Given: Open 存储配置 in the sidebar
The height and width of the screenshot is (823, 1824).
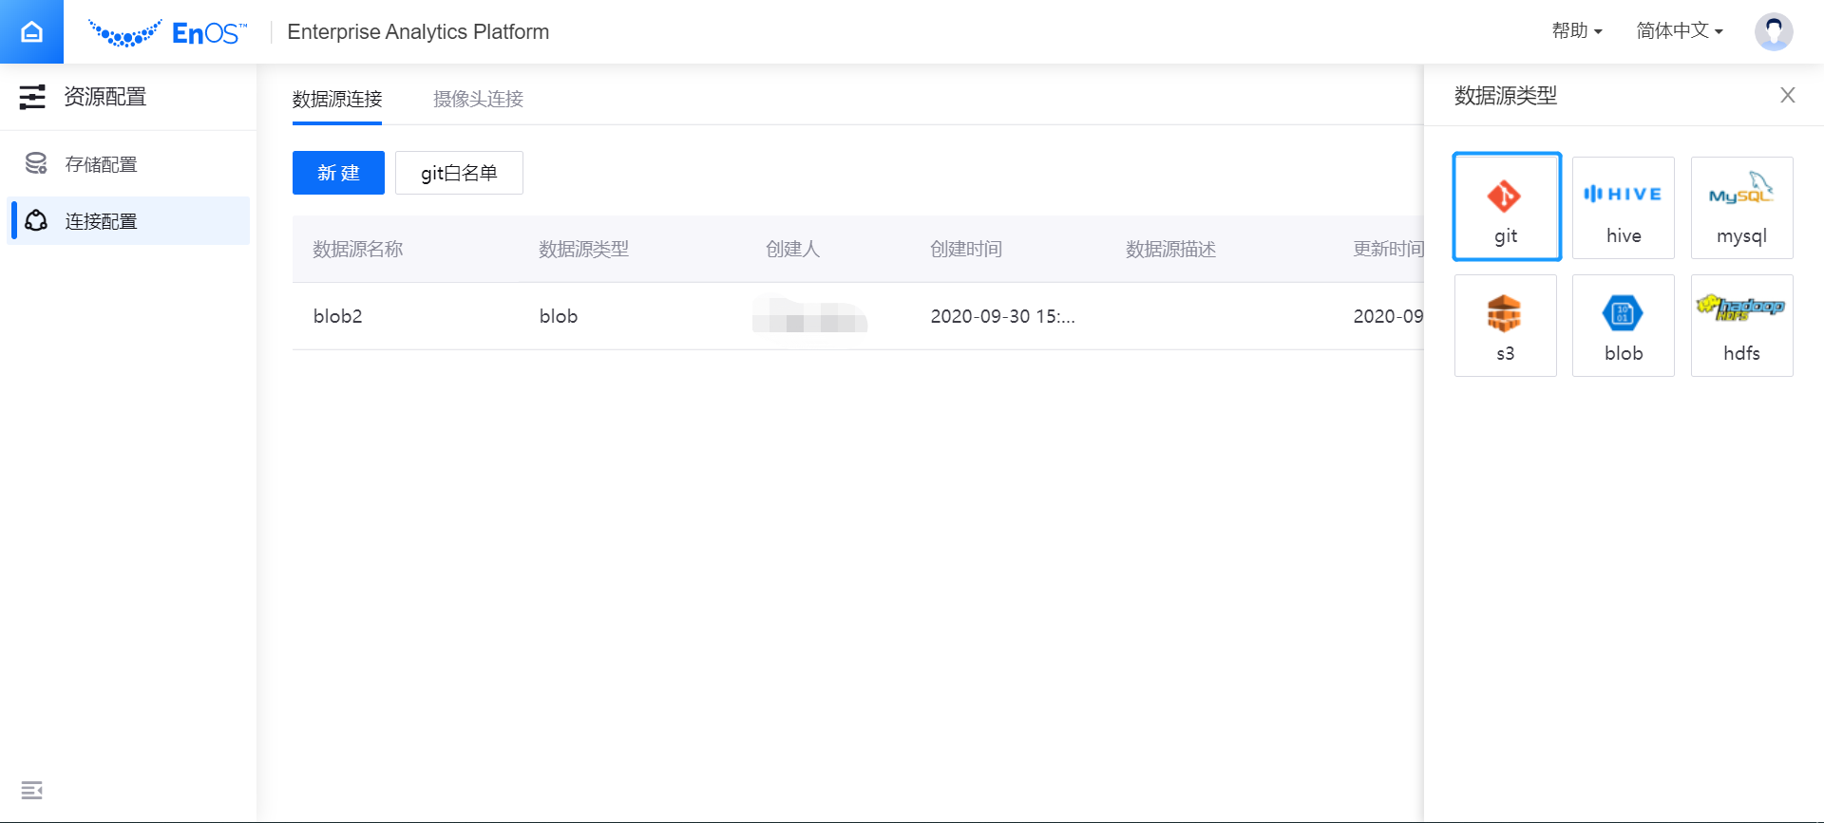Looking at the screenshot, I should tap(101, 164).
